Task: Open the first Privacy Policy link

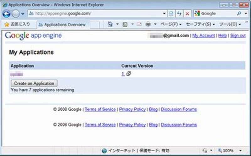Action: pyautogui.click(x=132, y=110)
